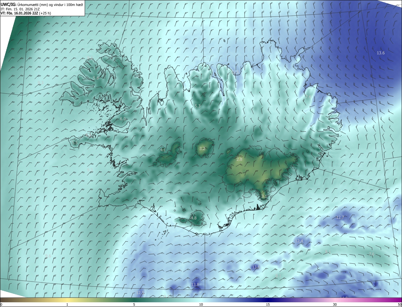Click the 50 tick label on the colour scale

tap(399, 304)
